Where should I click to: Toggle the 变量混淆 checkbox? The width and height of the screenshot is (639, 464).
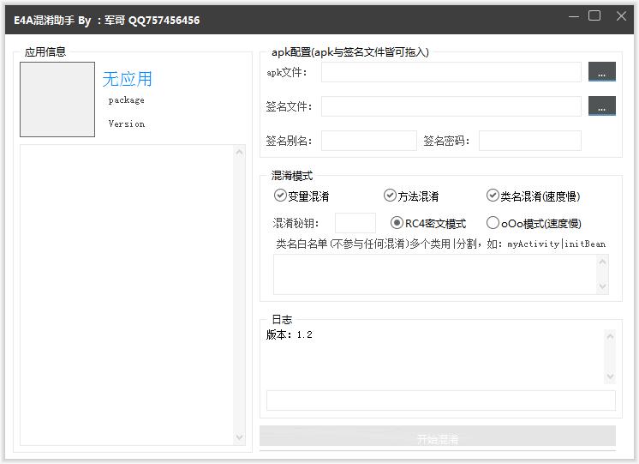click(x=280, y=196)
